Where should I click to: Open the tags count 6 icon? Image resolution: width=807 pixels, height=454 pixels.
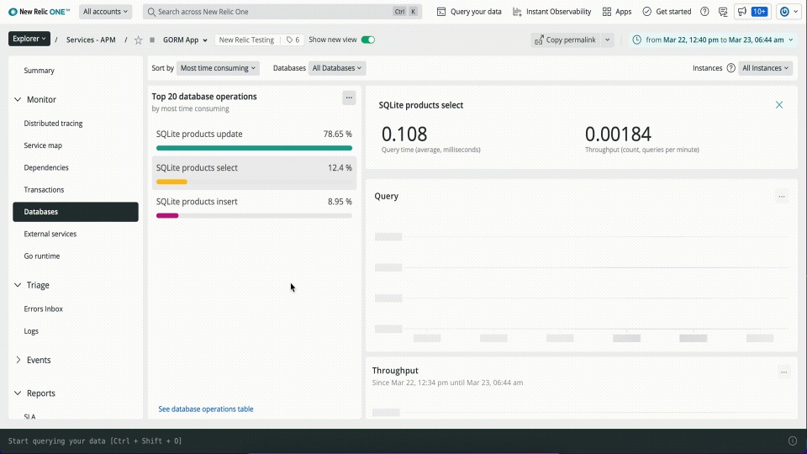(x=293, y=40)
